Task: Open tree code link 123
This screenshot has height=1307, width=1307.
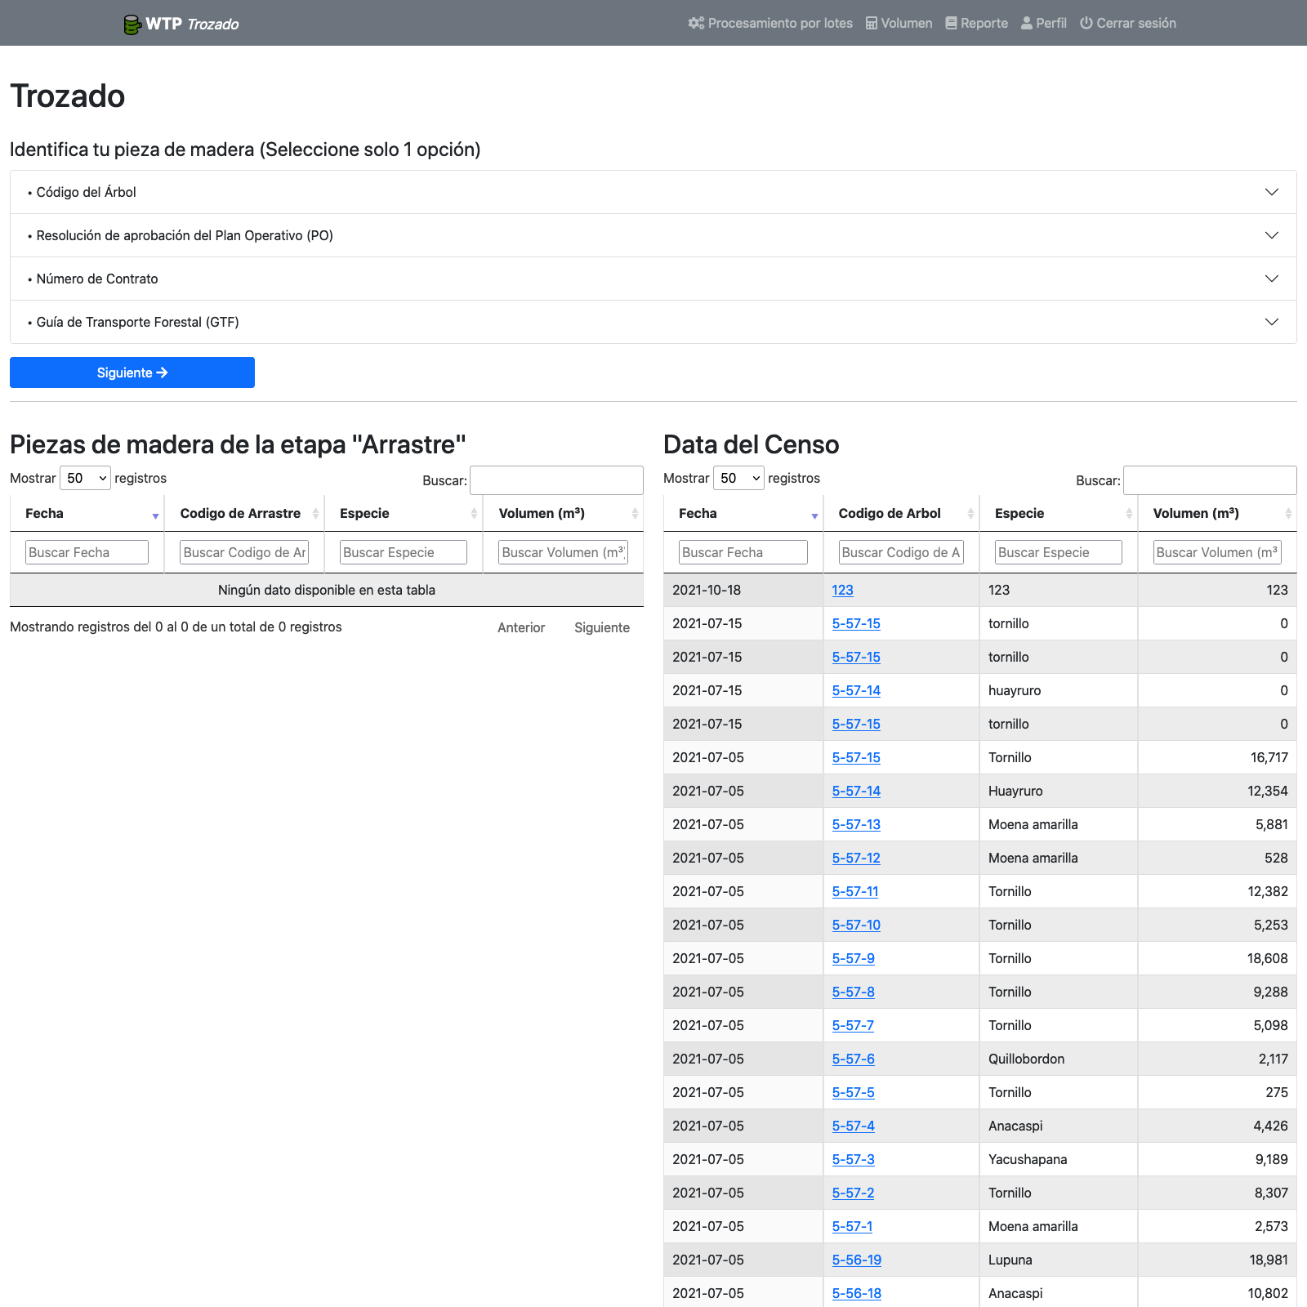Action: click(842, 590)
